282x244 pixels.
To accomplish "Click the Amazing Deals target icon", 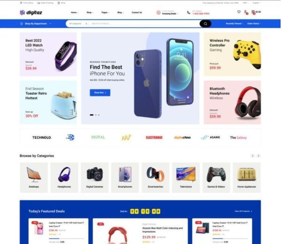I will point(158,13).
